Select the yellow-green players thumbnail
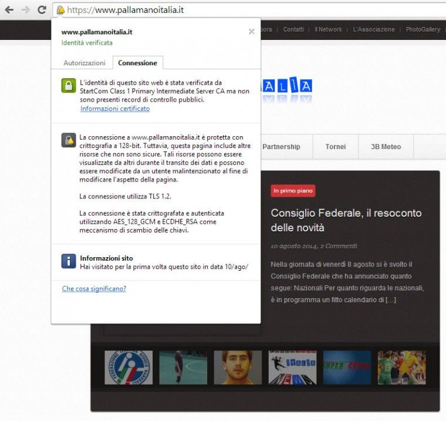Viewport: 446px width, 421px height. pyautogui.click(x=401, y=368)
